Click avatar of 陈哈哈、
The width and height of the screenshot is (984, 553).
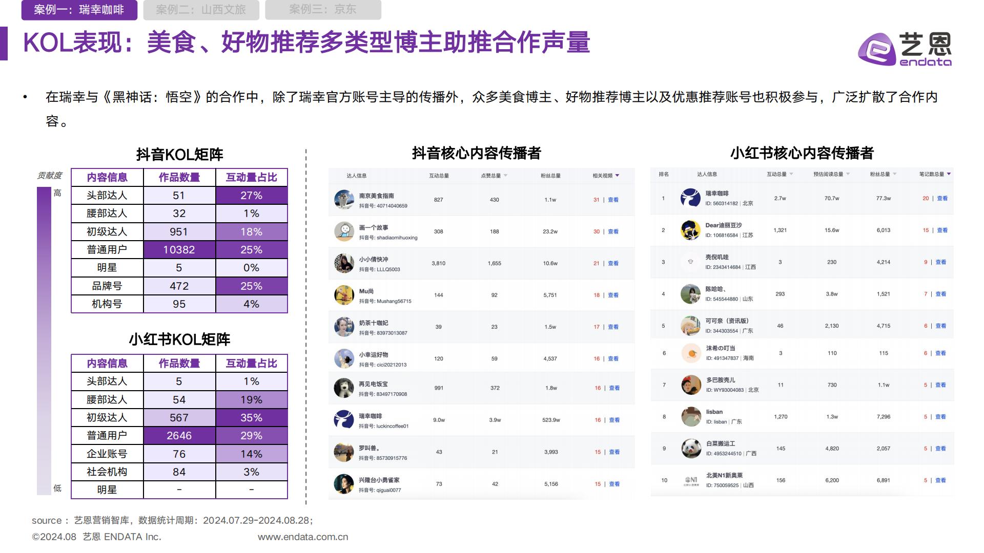click(x=690, y=294)
